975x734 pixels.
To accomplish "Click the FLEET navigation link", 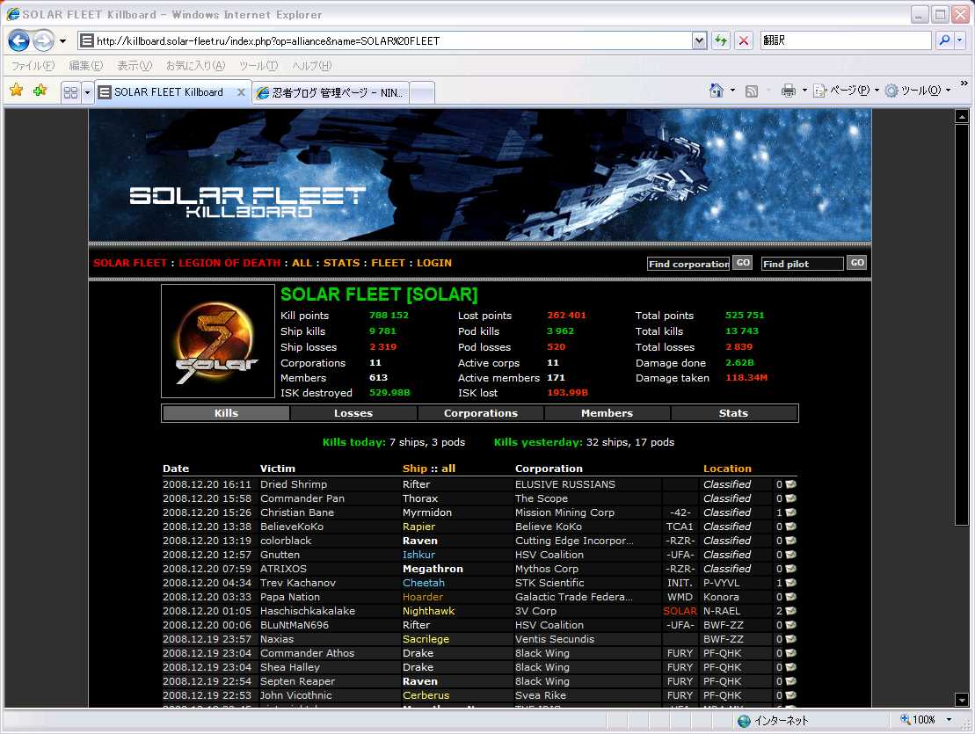I will point(388,263).
